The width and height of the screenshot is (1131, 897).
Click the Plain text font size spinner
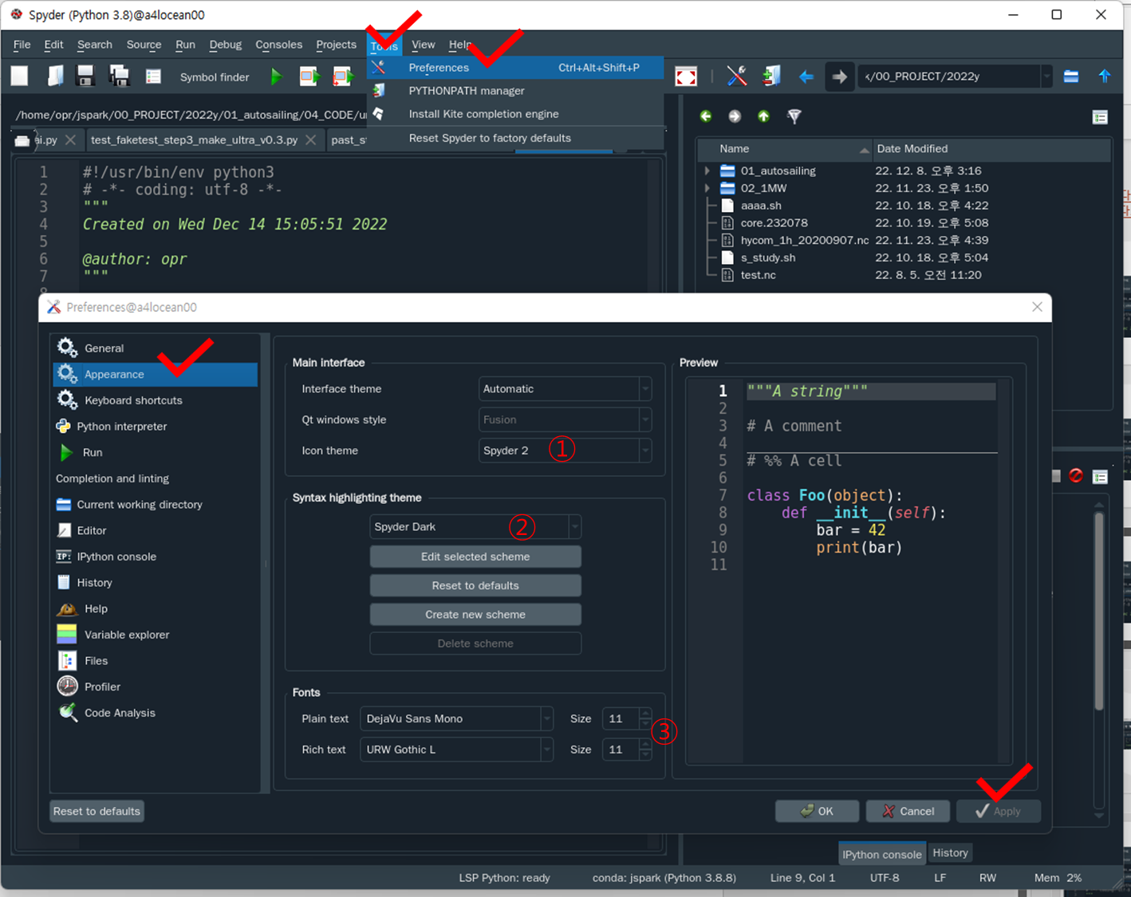click(x=627, y=719)
